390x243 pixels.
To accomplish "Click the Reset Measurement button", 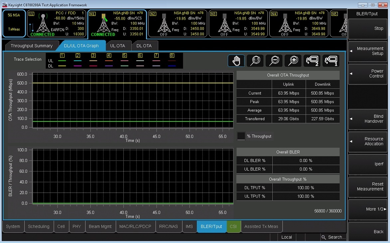I will (367, 187).
